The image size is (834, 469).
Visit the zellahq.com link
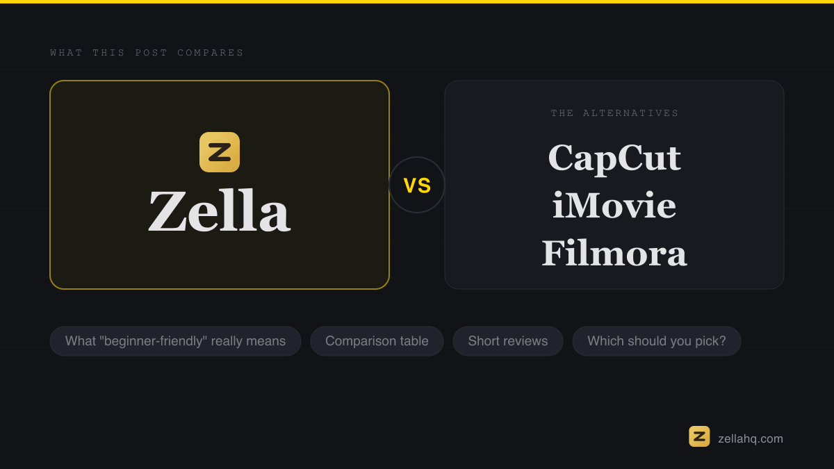pos(751,438)
